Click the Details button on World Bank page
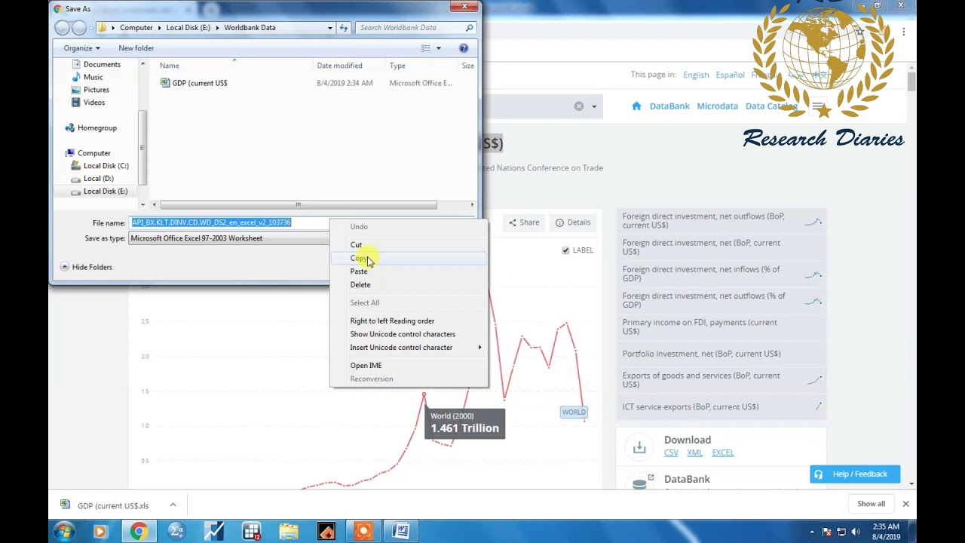 [x=573, y=222]
